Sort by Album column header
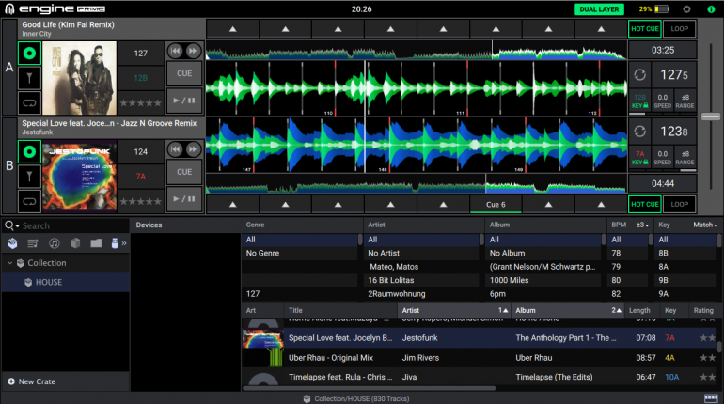The height and width of the screenshot is (404, 724). [568, 310]
